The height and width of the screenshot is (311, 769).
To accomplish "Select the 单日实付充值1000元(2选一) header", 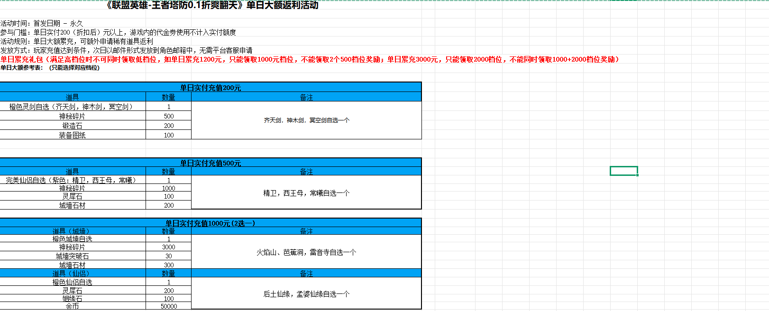I will [211, 223].
